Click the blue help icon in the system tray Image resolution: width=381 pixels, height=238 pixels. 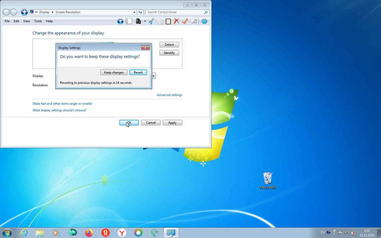click(328, 232)
